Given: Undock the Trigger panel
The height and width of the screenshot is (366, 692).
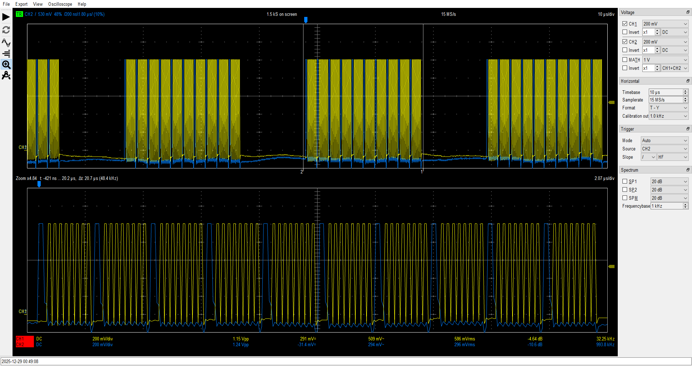Looking at the screenshot, I should tap(688, 129).
